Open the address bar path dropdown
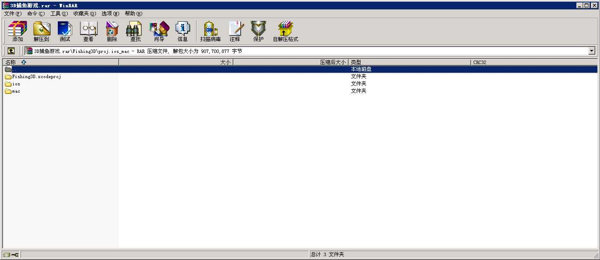 [x=592, y=51]
